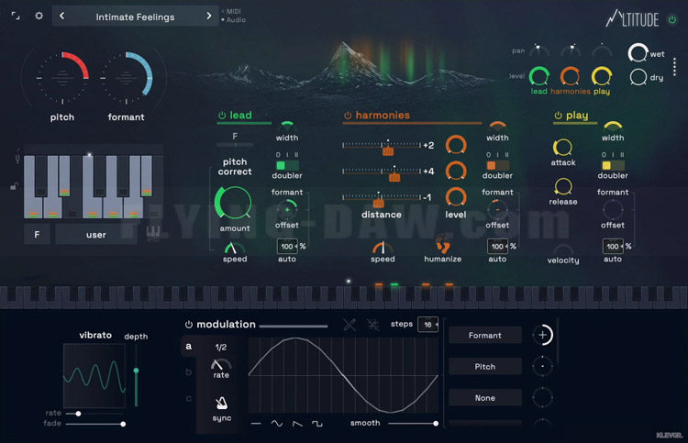Switch the harmonies doubler toggle
The height and width of the screenshot is (443, 688).
(x=497, y=165)
